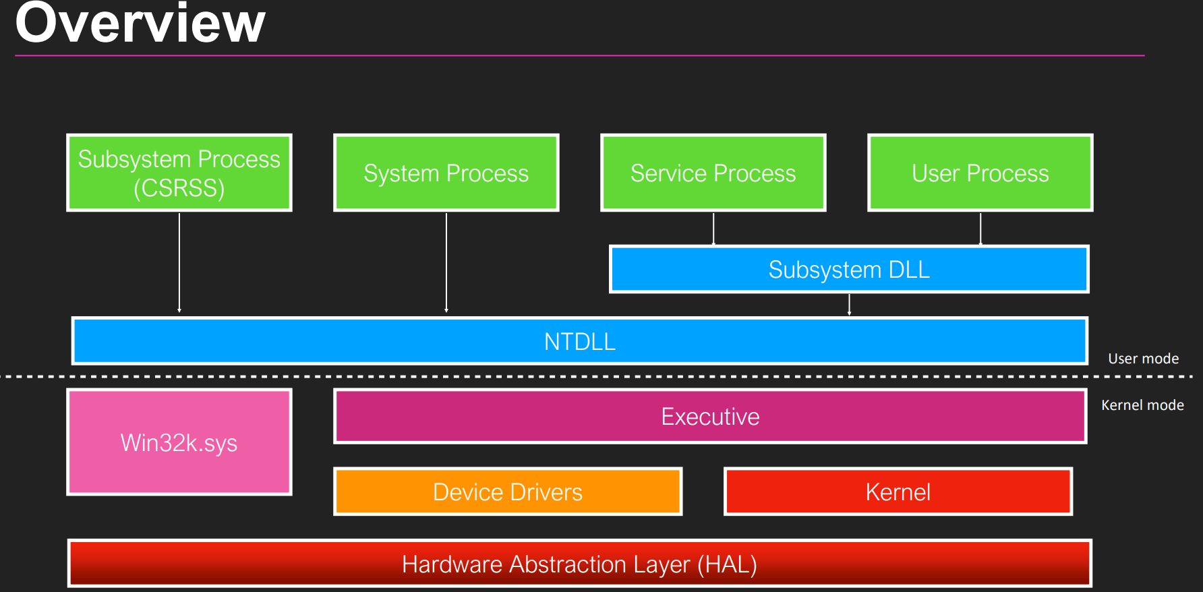Select the Service Process box
Image resolution: width=1203 pixels, height=592 pixels.
click(713, 173)
